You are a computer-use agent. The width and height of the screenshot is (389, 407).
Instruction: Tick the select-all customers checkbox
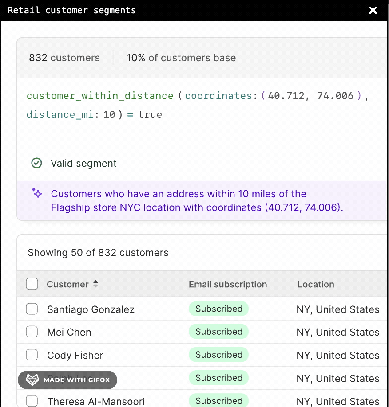click(32, 284)
